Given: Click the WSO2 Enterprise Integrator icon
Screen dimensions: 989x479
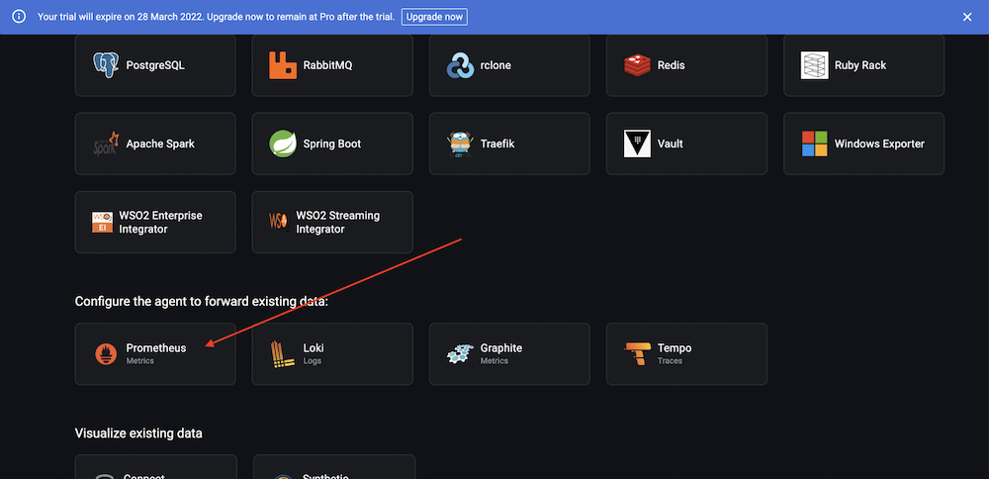Looking at the screenshot, I should pyautogui.click(x=102, y=222).
